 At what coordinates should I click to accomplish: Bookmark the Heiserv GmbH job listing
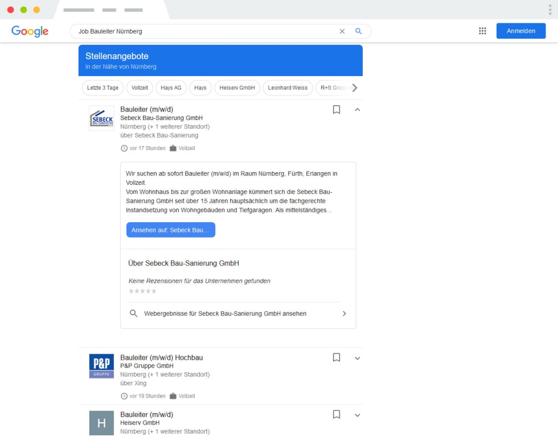click(x=337, y=415)
